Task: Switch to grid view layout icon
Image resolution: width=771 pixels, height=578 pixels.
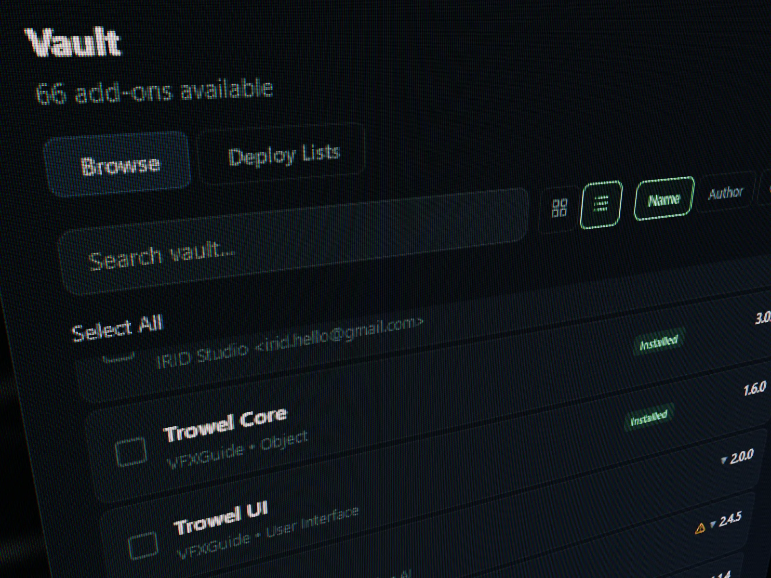Action: pos(558,208)
